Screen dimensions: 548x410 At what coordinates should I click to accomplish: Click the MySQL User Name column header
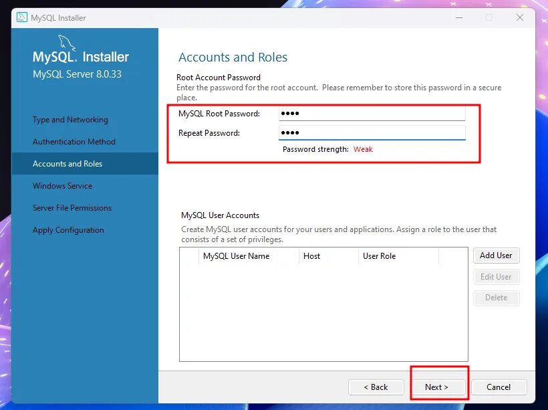pos(237,255)
